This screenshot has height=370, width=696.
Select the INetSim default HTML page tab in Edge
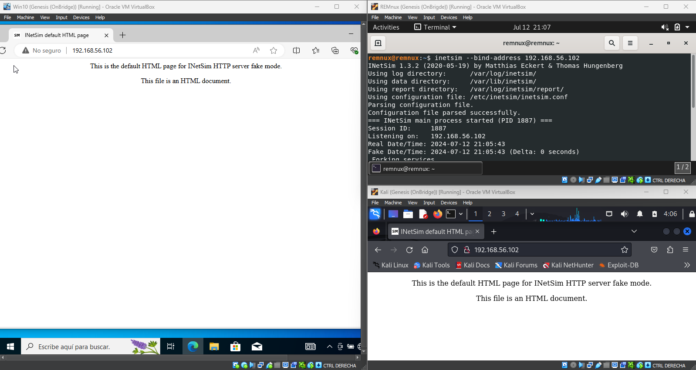coord(61,35)
